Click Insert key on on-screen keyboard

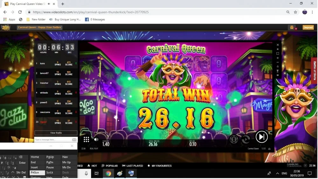click(x=38, y=168)
